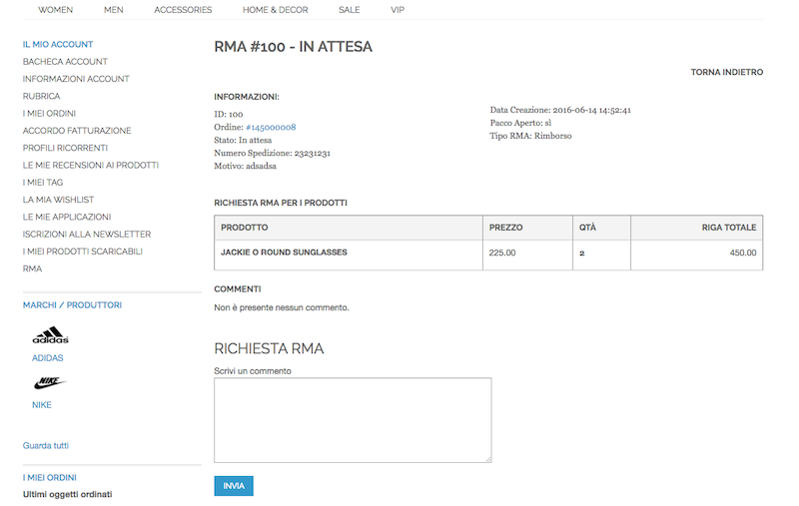Open HOME & DECOR category

276,10
